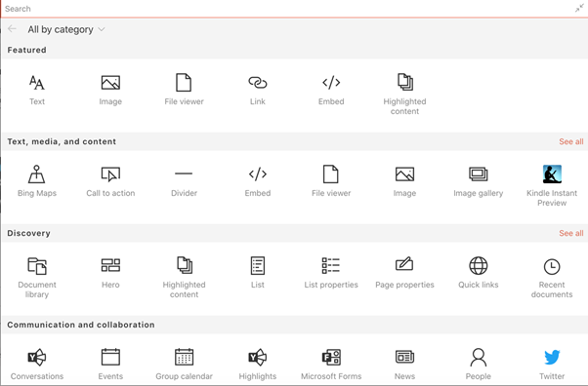Insert the Kindle Instant Preview web part
This screenshot has width=588, height=386.
[x=552, y=186]
